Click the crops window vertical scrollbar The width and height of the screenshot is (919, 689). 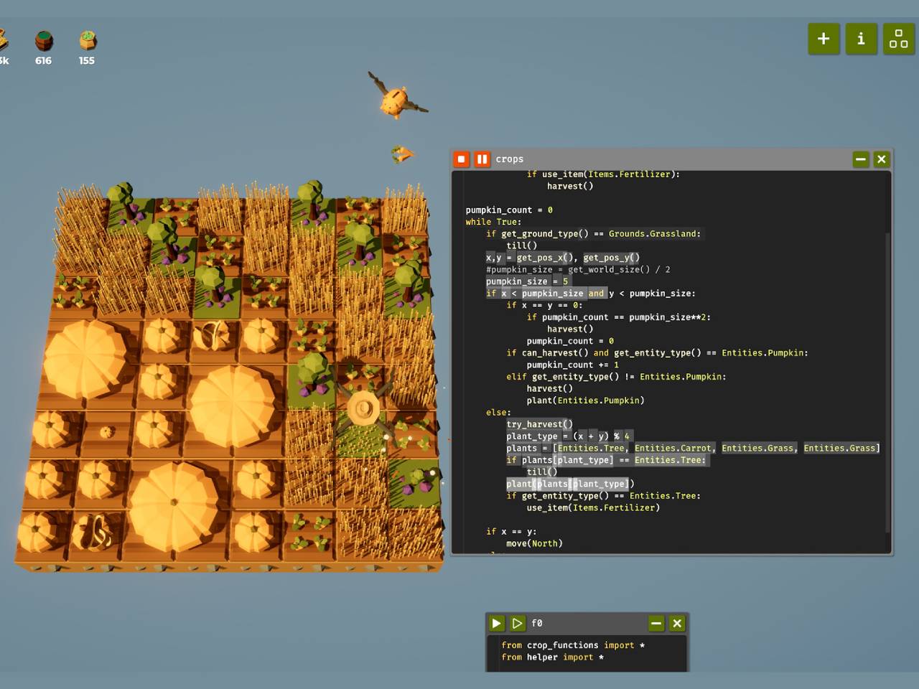[887, 359]
